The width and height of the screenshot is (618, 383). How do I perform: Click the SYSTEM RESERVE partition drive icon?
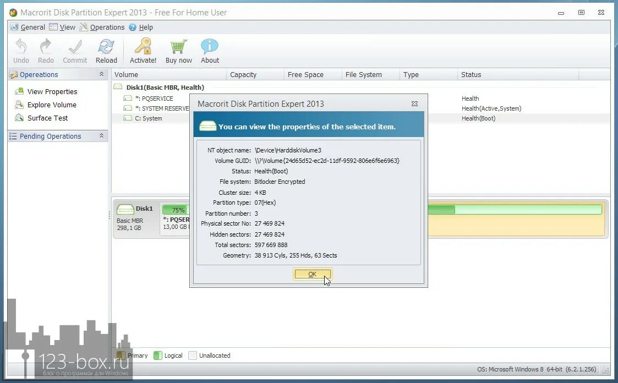(127, 108)
